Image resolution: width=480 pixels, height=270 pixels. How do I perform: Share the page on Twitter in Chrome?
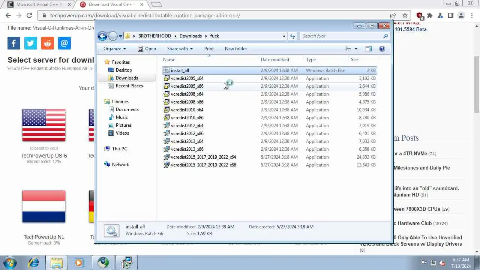pos(31,43)
